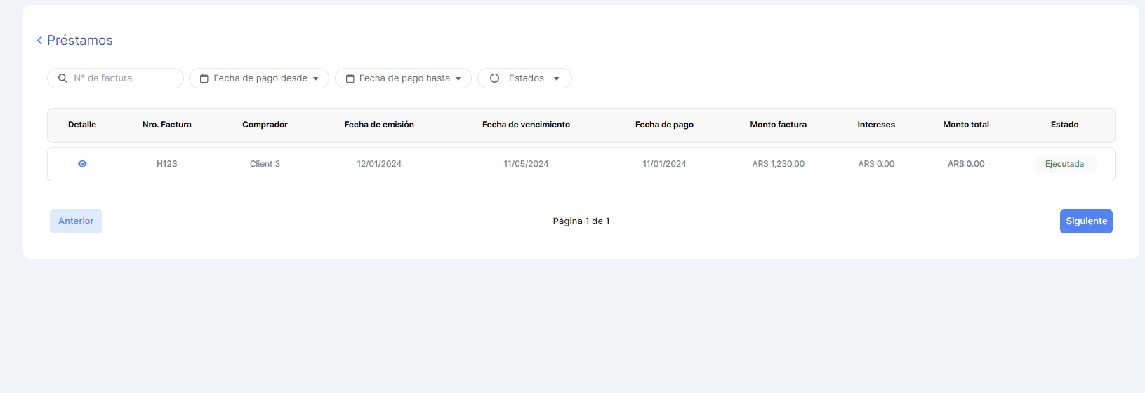Open the Estados dropdown arrow

(557, 78)
